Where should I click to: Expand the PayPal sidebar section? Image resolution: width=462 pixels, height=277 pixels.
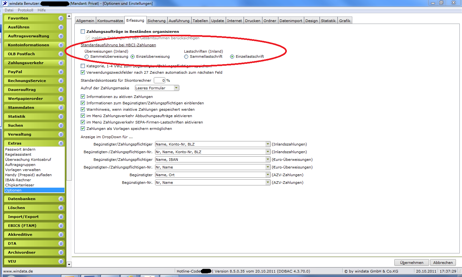(34, 72)
